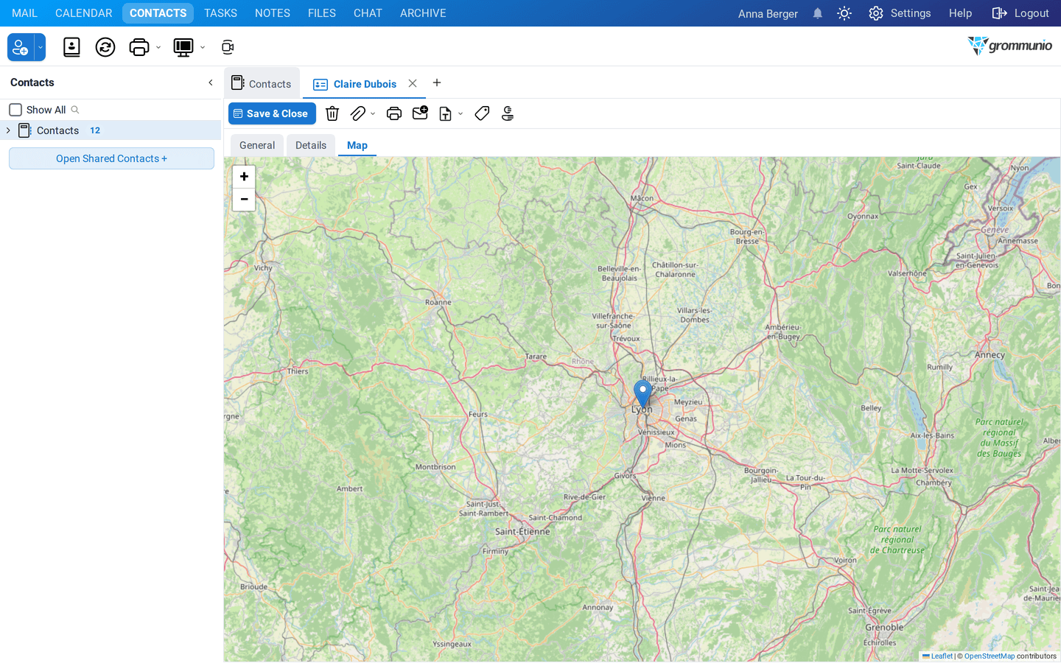The image size is (1061, 663).
Task: Zoom in on the map
Action: pyautogui.click(x=244, y=177)
